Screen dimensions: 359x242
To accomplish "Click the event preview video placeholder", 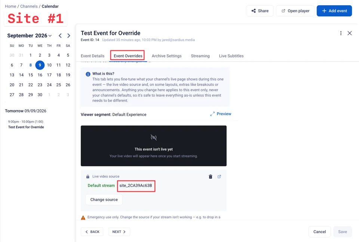I will 154,146.
